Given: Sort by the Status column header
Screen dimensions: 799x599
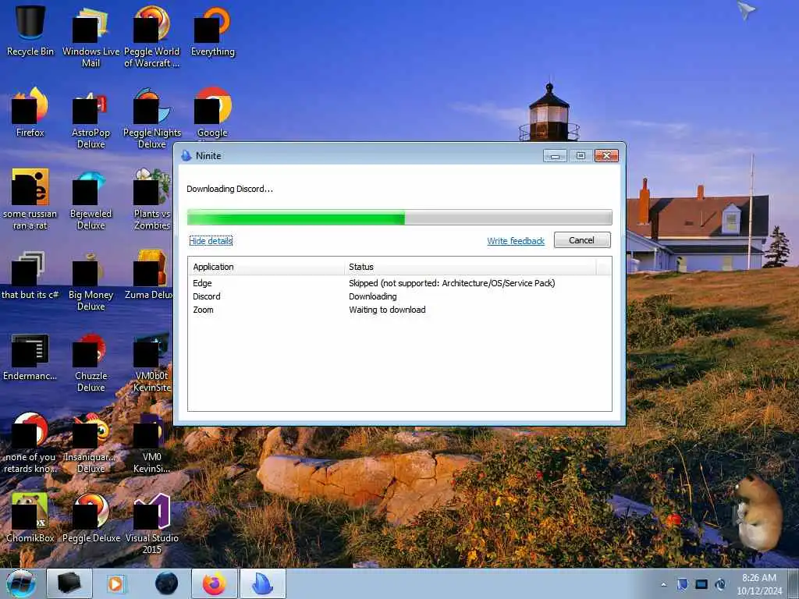Looking at the screenshot, I should click(x=470, y=267).
